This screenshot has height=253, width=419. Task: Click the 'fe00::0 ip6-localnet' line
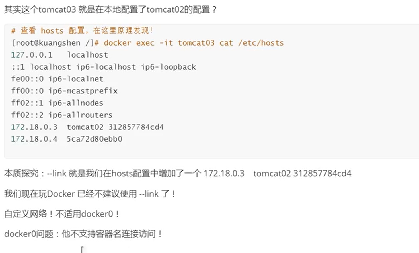tap(57, 79)
